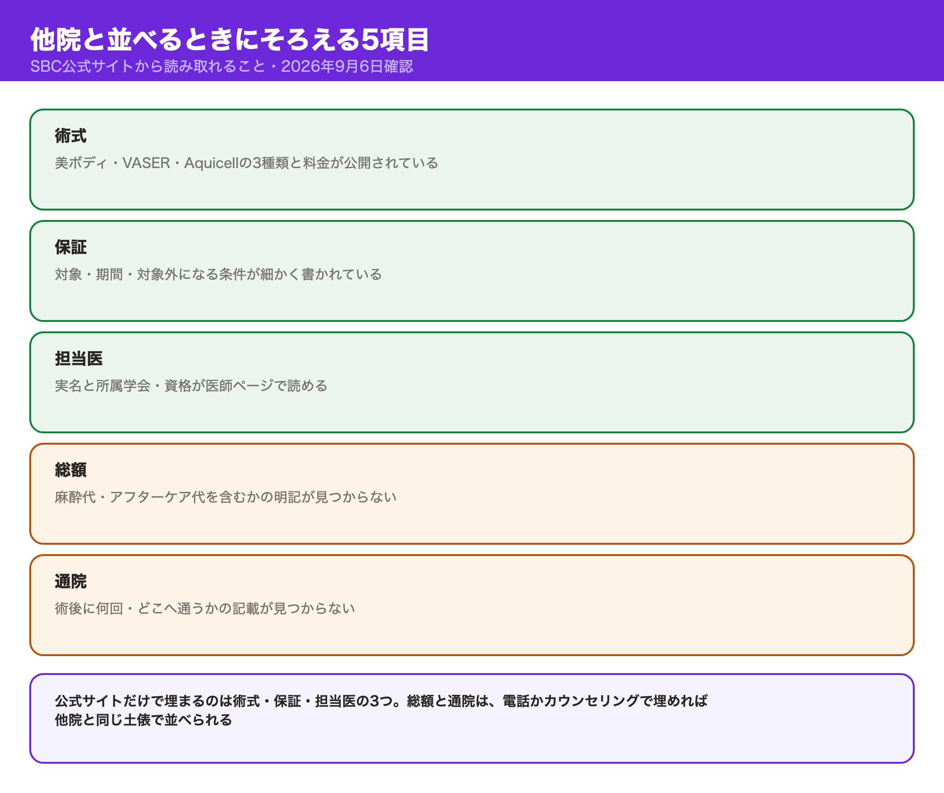Click the title 他院と並べるときにそろえる5項目

coord(230,39)
